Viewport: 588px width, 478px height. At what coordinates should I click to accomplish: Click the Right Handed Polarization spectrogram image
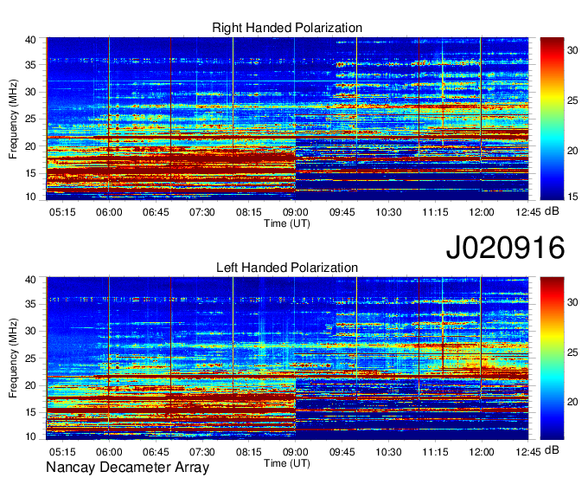pyautogui.click(x=287, y=119)
